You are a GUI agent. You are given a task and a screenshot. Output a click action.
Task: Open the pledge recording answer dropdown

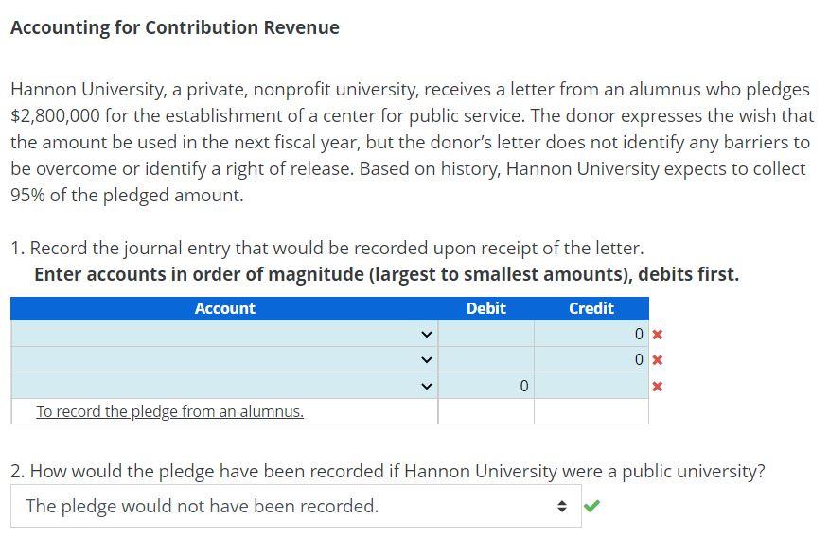click(x=296, y=506)
